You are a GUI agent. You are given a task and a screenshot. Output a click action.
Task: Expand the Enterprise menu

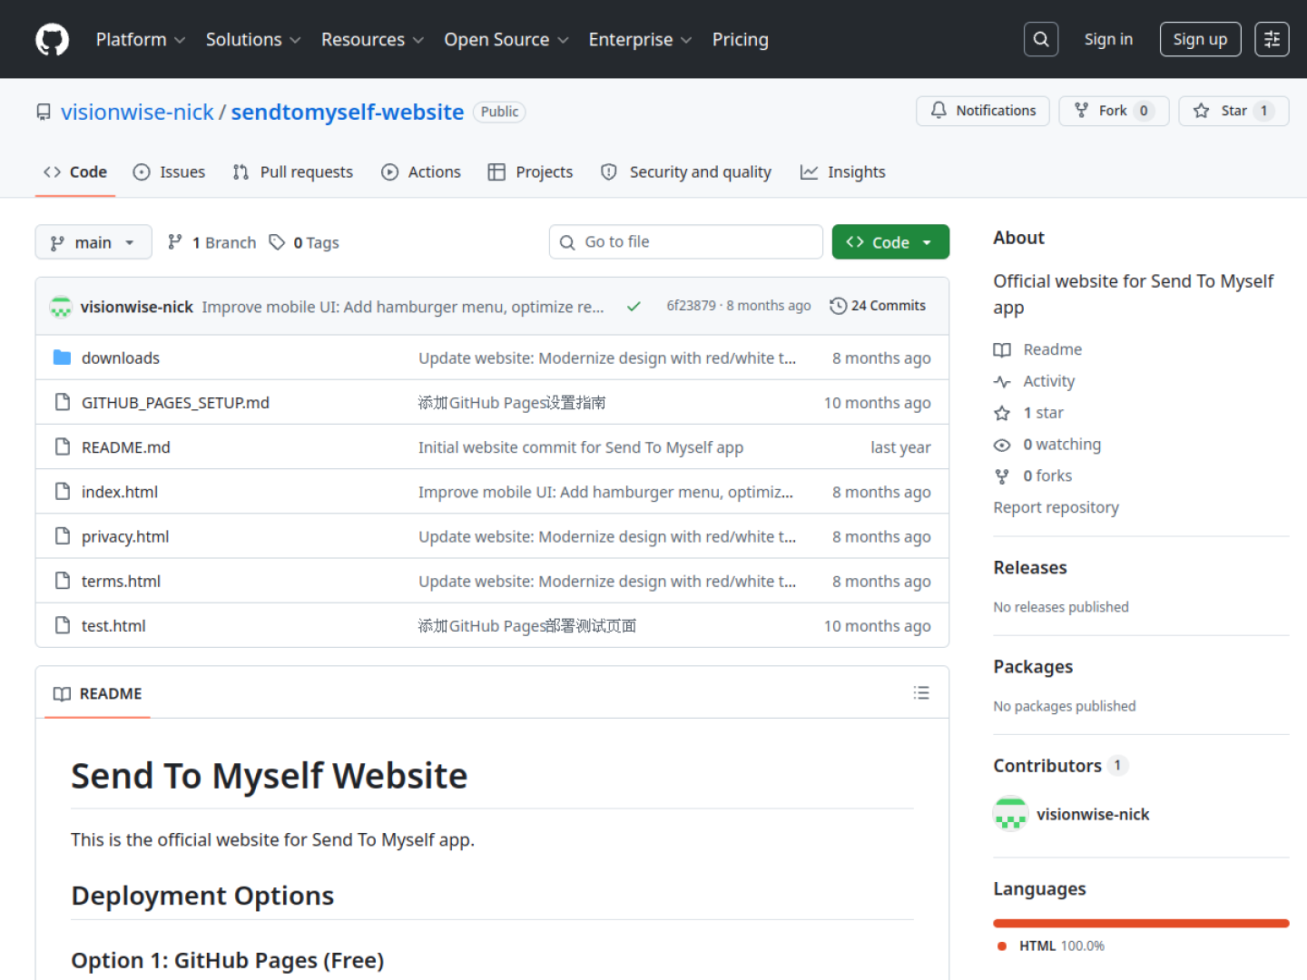pyautogui.click(x=640, y=40)
